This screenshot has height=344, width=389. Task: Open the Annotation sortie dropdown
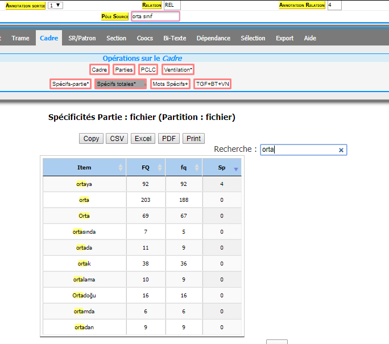pyautogui.click(x=55, y=5)
